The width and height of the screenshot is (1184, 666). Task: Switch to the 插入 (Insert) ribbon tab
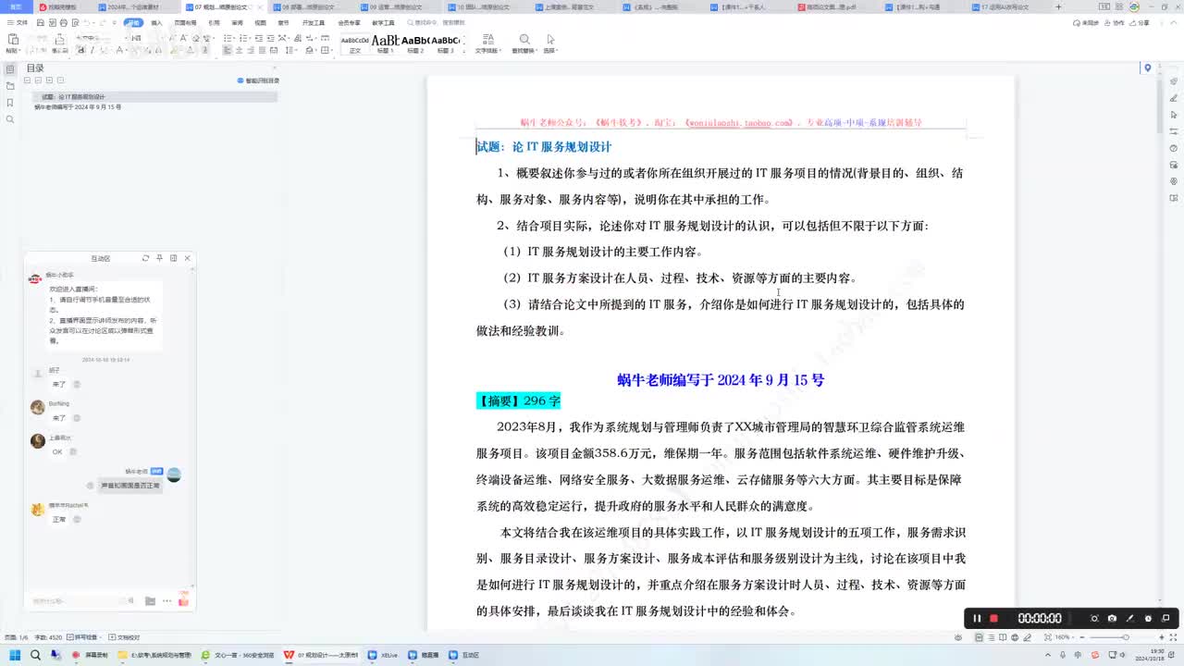(x=156, y=22)
